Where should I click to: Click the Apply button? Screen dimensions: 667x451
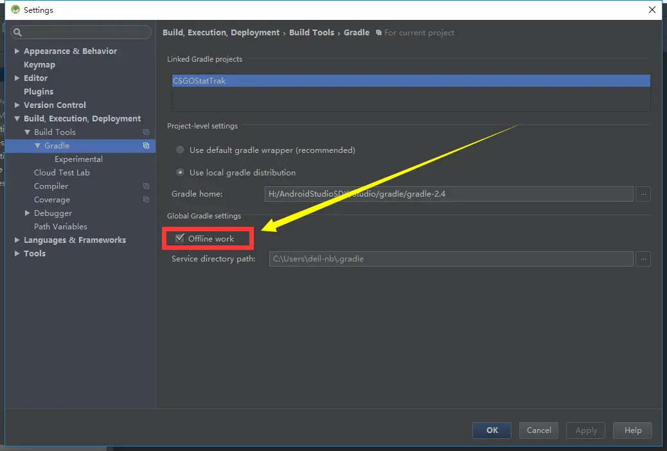tap(586, 430)
